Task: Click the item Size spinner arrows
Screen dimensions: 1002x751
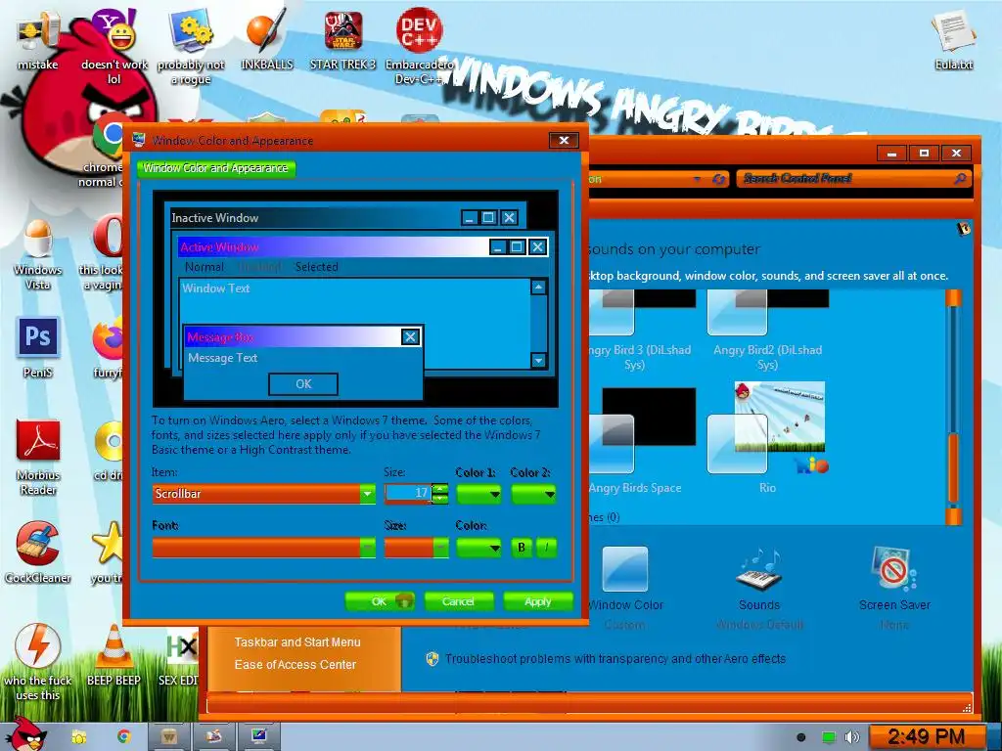Action: click(x=439, y=494)
